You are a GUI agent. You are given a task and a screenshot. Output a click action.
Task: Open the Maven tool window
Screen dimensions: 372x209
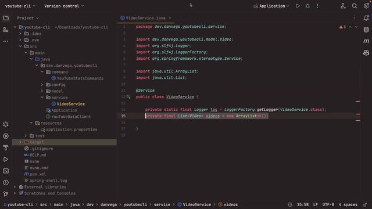pyautogui.click(x=366, y=41)
